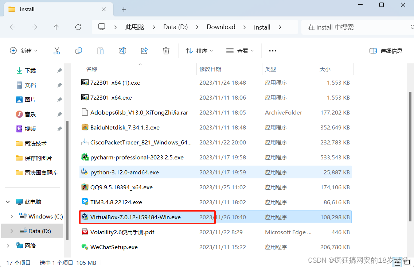
Task: Click the Copy icon in the toolbar
Action: [x=79, y=51]
